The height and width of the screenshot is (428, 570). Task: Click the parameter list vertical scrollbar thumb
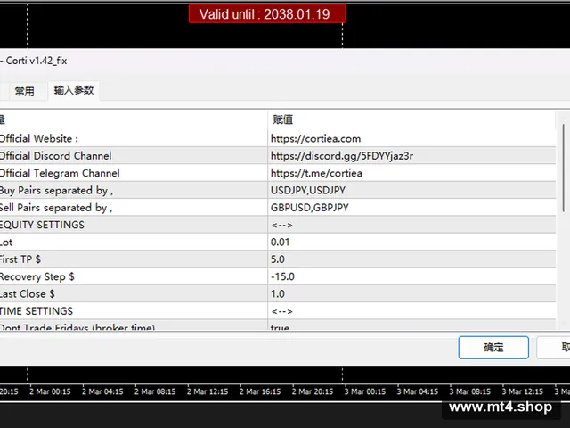pyautogui.click(x=564, y=168)
